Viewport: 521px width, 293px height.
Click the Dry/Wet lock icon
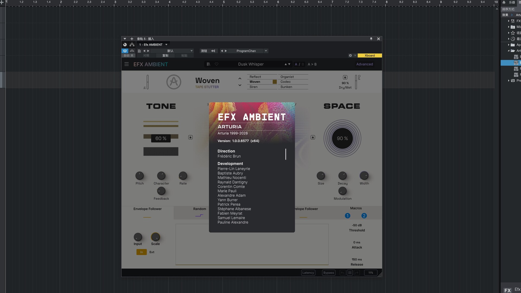345,77
